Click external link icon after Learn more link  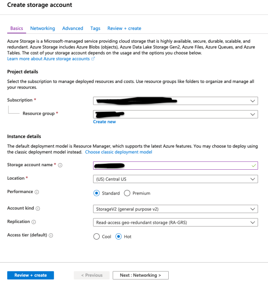pyautogui.click(x=93, y=59)
